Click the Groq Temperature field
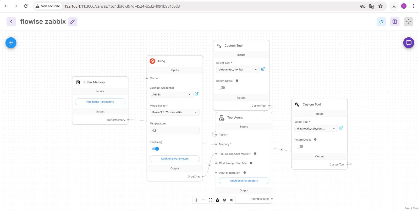The image size is (419, 211). coord(175,130)
